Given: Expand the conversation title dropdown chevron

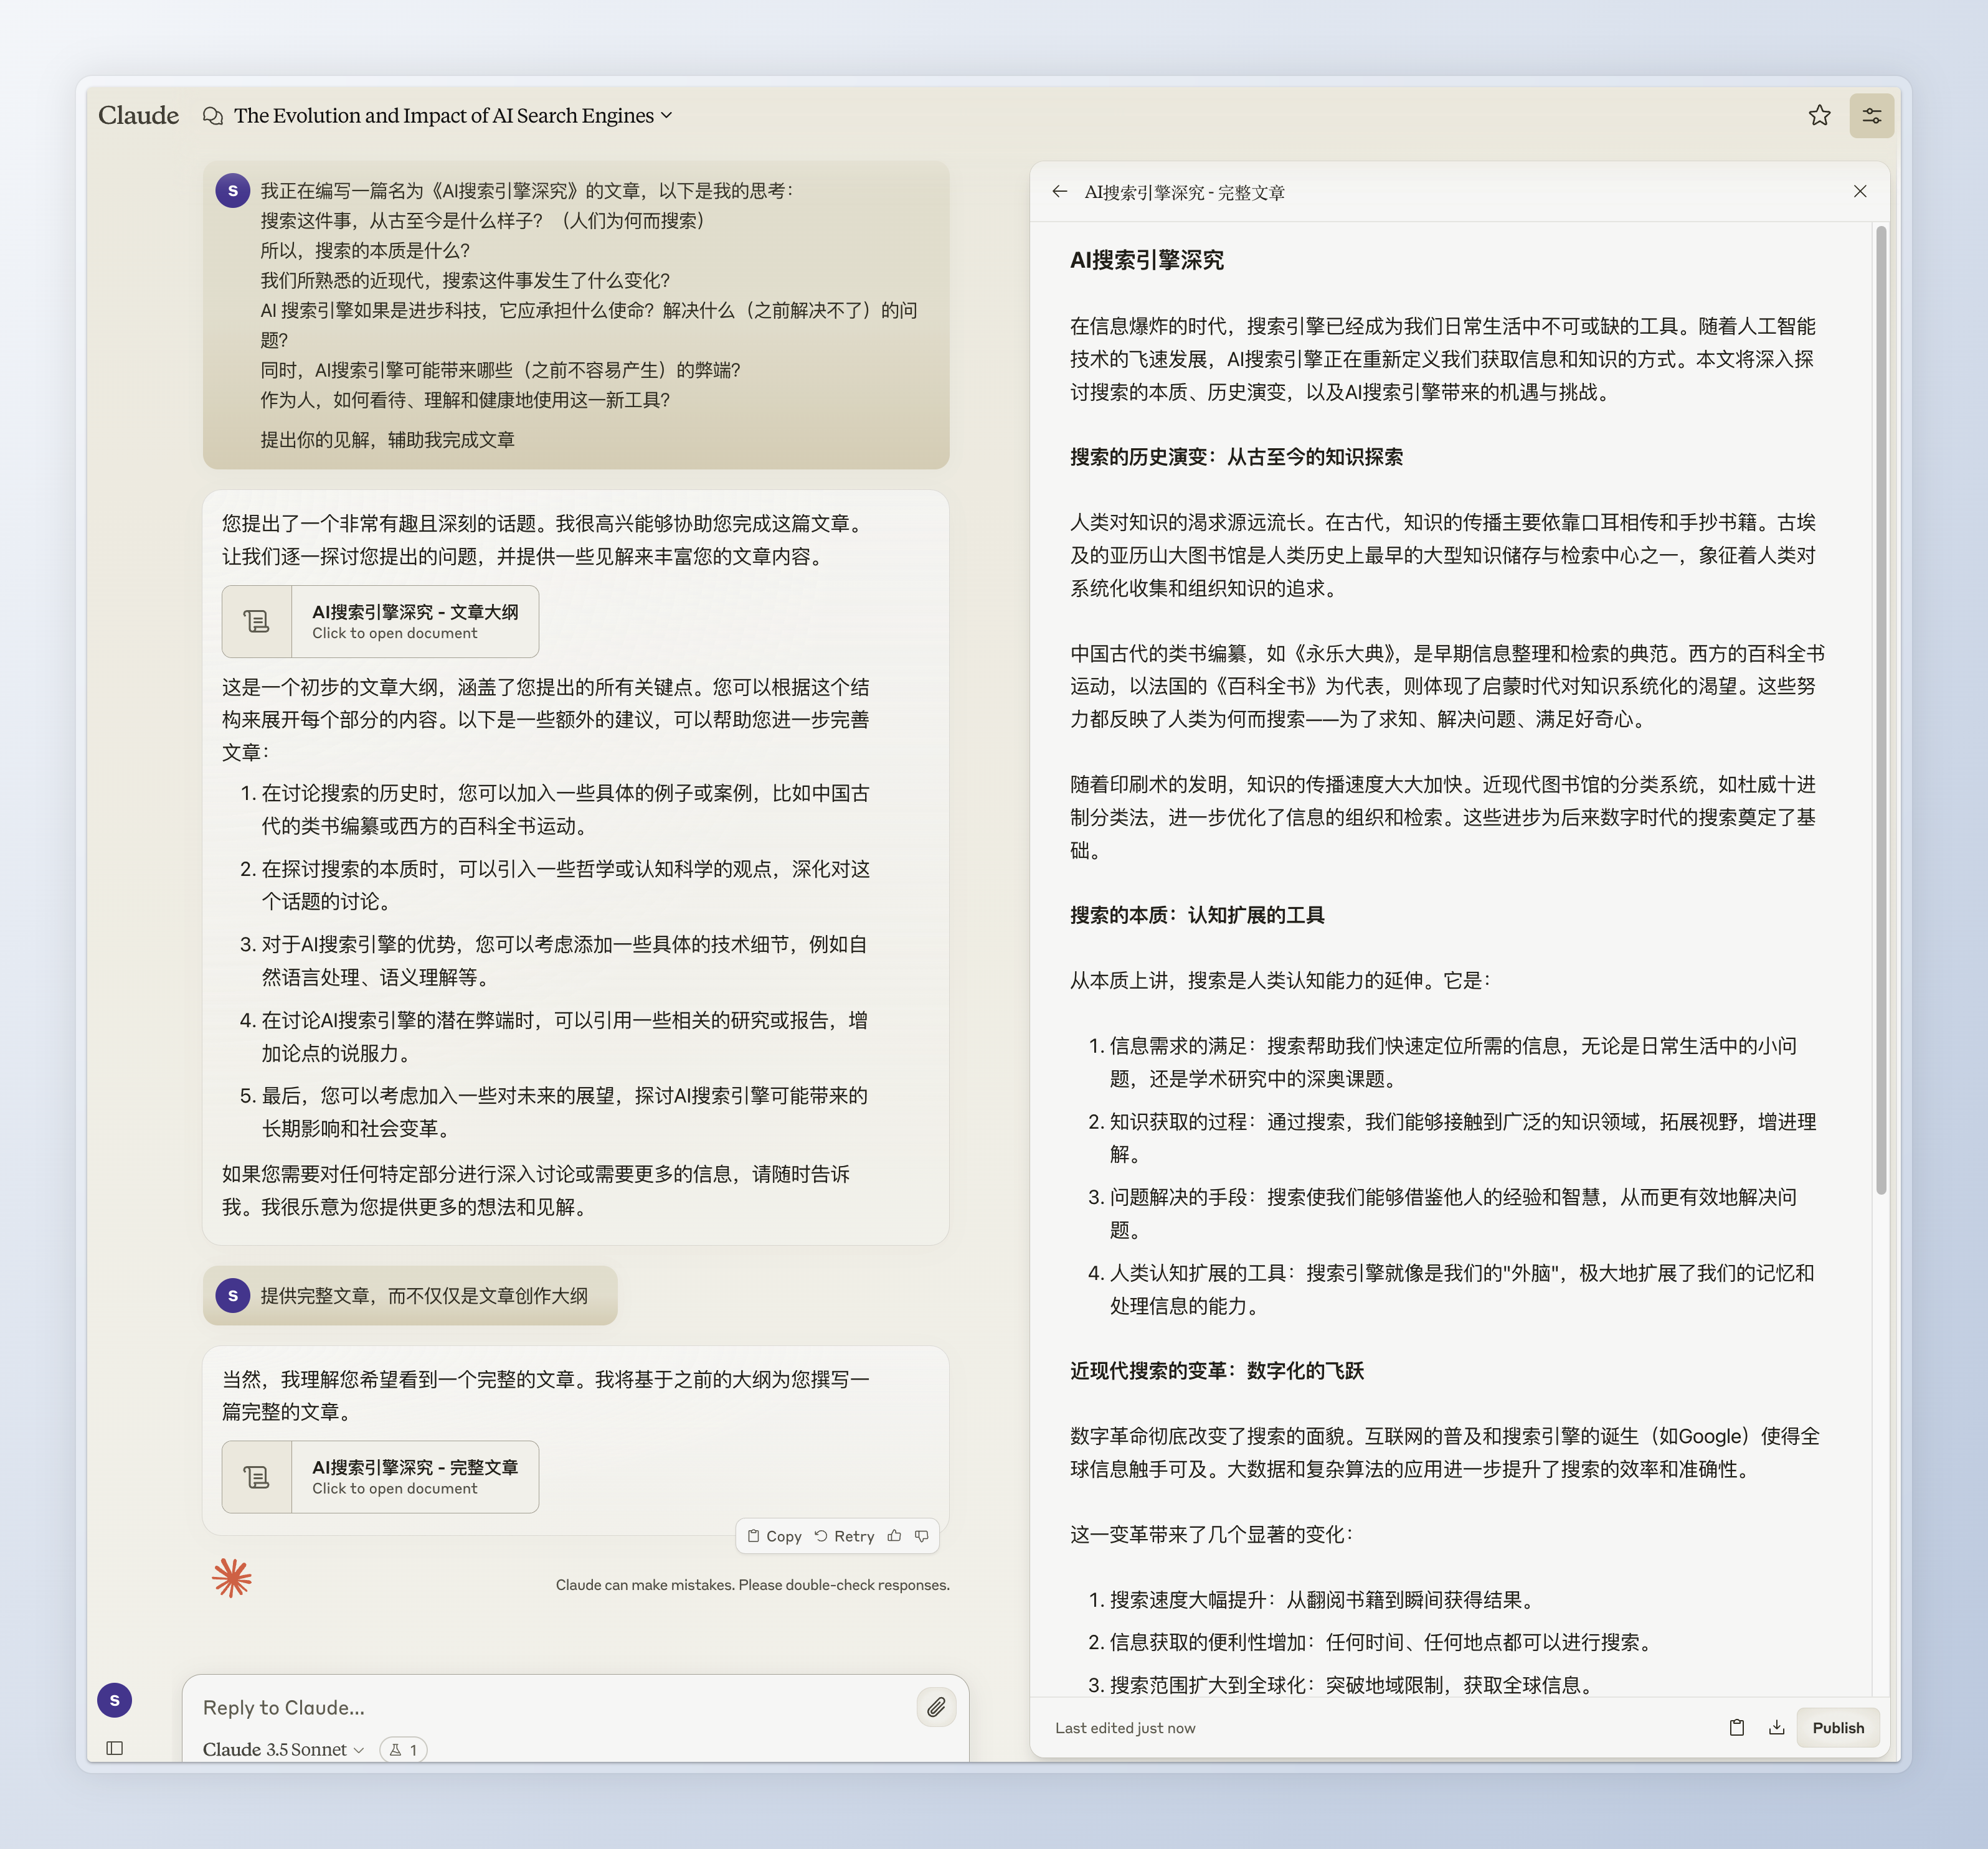Looking at the screenshot, I should 667,116.
